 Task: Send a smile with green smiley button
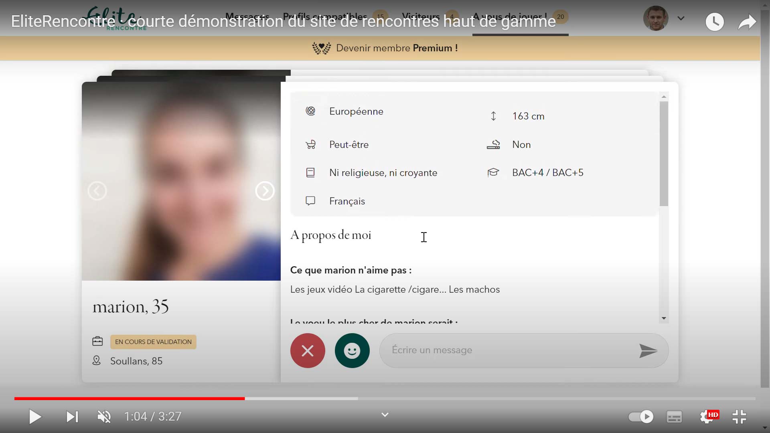pos(352,351)
